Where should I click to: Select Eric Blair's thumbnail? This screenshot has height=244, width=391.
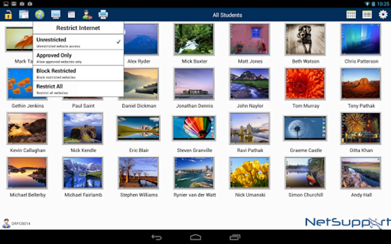(x=138, y=128)
